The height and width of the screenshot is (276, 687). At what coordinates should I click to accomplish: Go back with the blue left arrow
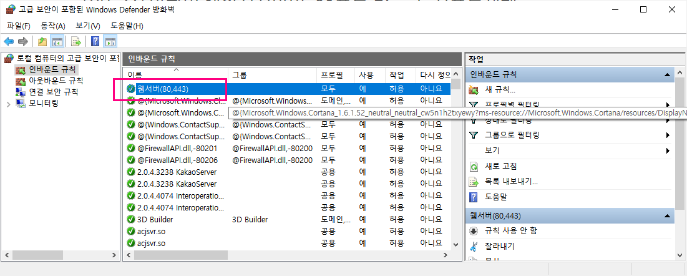click(x=9, y=42)
